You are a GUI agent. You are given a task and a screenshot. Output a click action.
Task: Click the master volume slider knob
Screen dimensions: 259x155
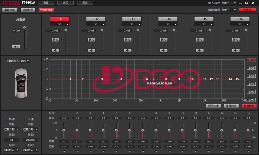click(x=25, y=27)
